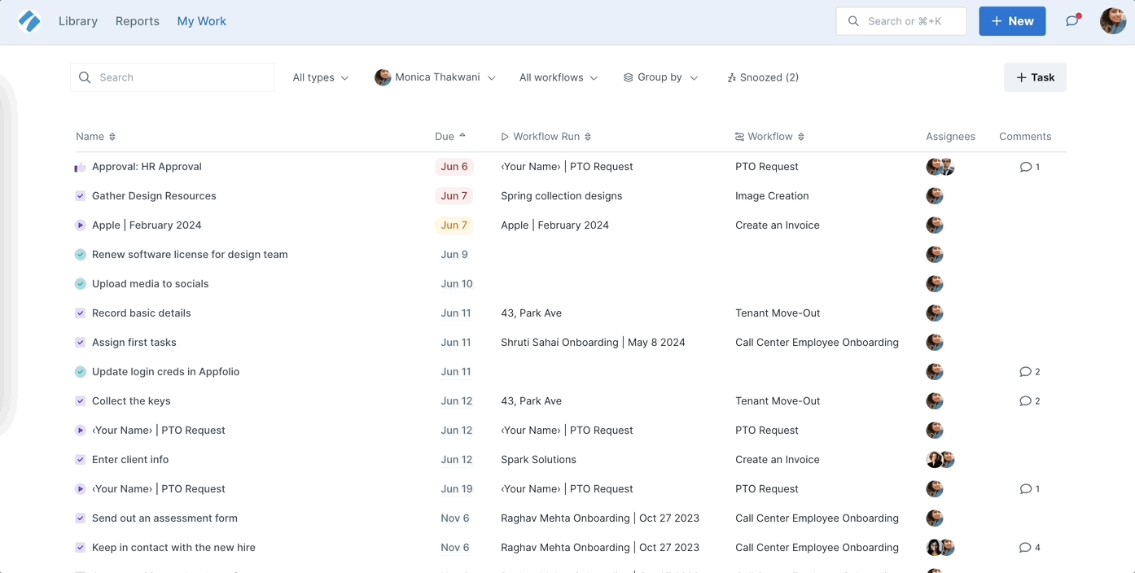1135x573 pixels.
Task: Sort by the Workflow column
Action: [x=801, y=137]
